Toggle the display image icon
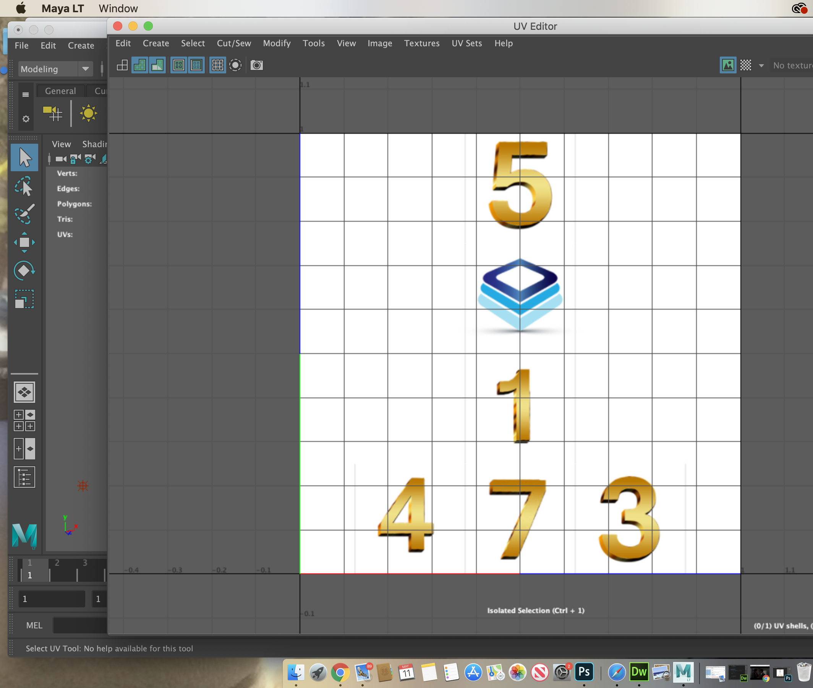813x688 pixels. (x=728, y=65)
